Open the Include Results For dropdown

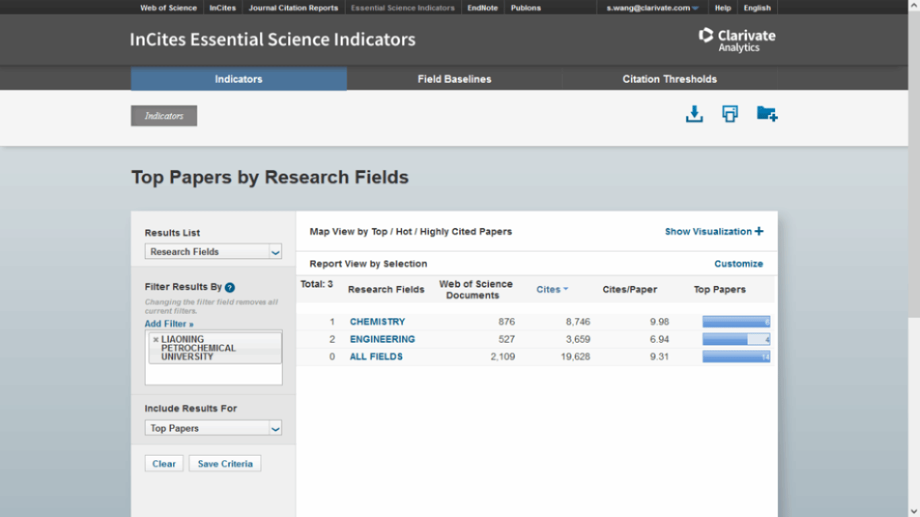(213, 428)
